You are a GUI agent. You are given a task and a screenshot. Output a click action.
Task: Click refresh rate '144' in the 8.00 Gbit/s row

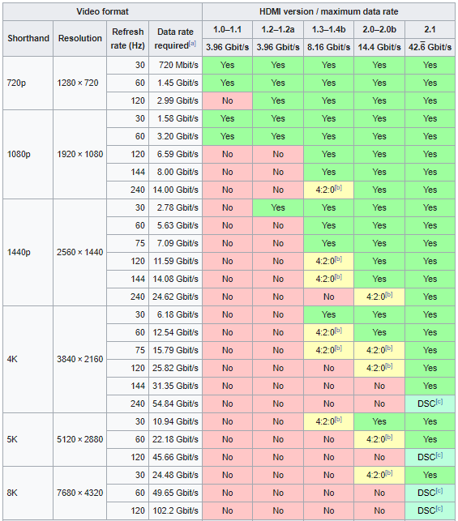(x=127, y=172)
